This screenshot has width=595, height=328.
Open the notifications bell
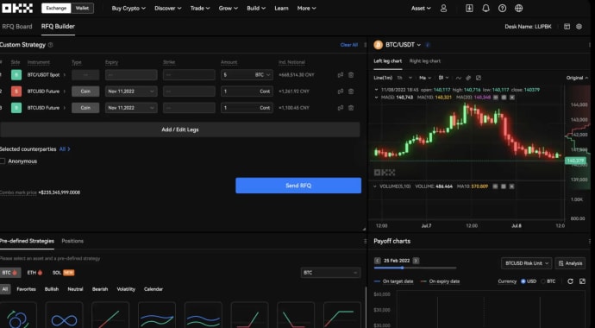(485, 8)
